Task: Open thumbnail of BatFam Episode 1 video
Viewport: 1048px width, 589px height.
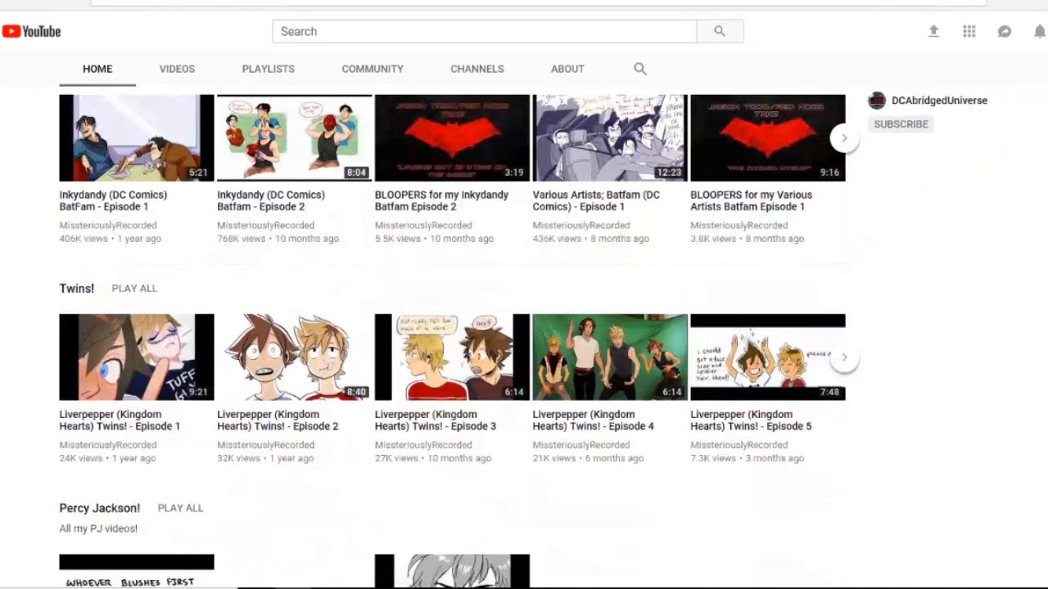Action: pyautogui.click(x=137, y=138)
